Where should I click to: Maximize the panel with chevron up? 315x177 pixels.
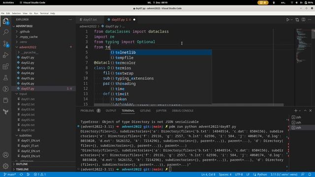point(305,111)
